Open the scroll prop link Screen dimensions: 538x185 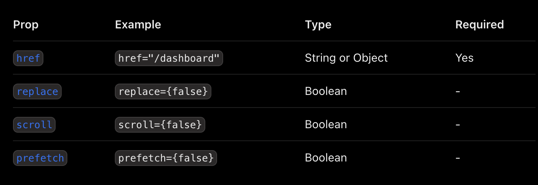34,125
